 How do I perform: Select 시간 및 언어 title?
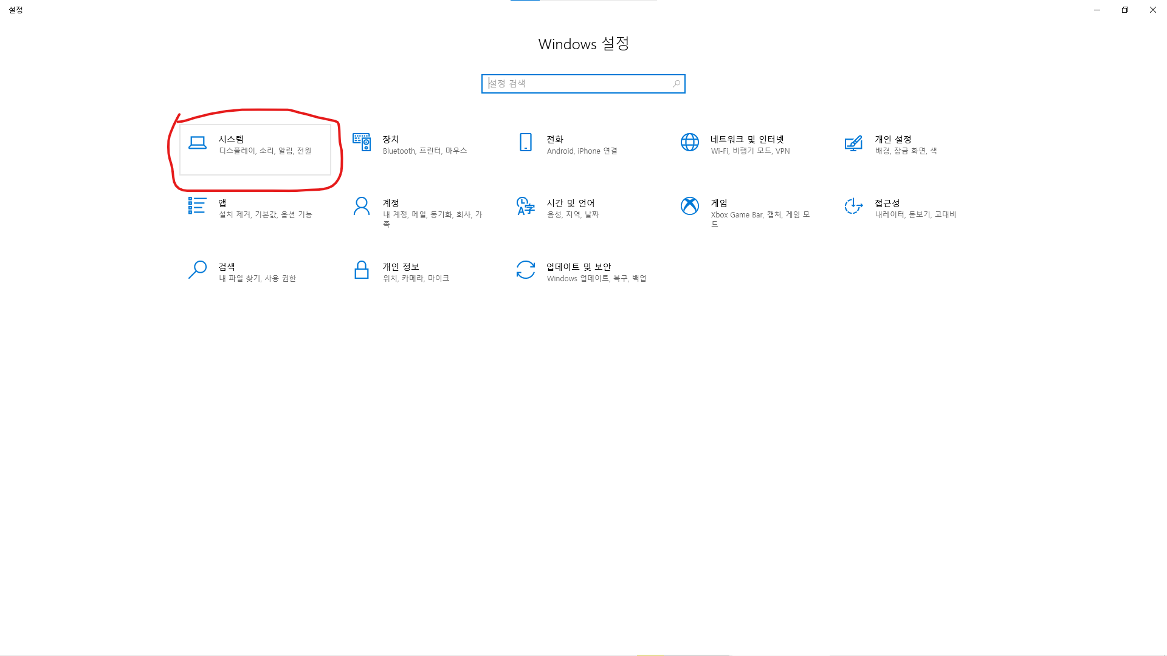[571, 203]
